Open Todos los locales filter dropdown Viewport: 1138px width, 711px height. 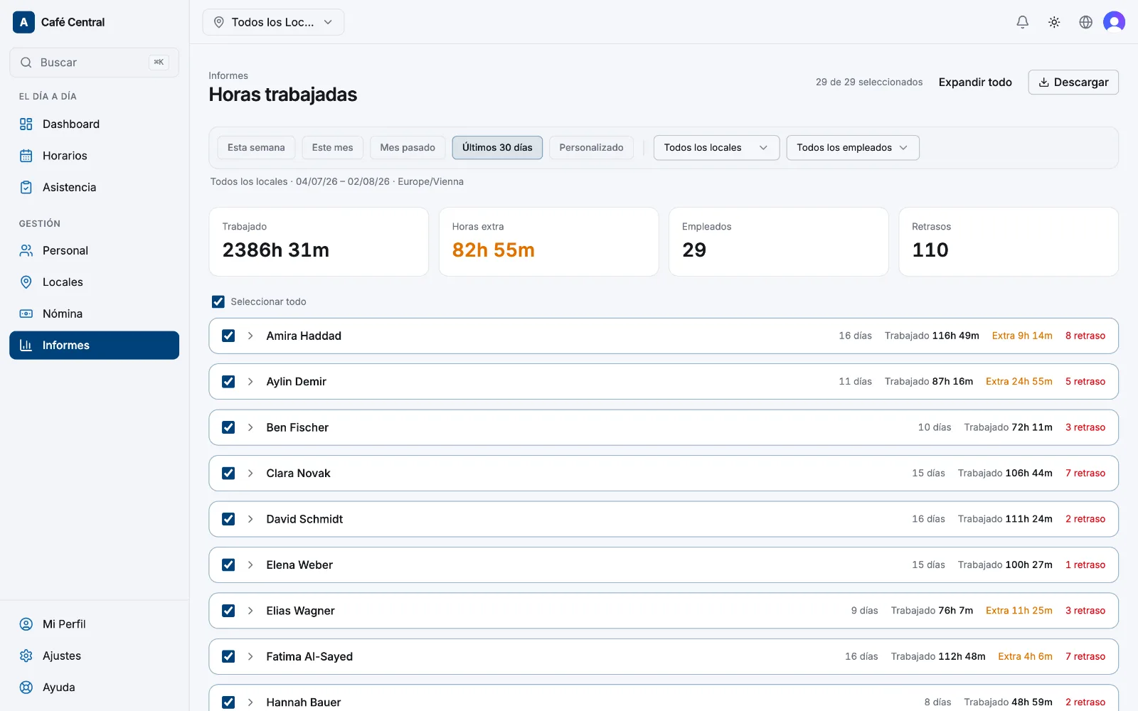tap(716, 148)
